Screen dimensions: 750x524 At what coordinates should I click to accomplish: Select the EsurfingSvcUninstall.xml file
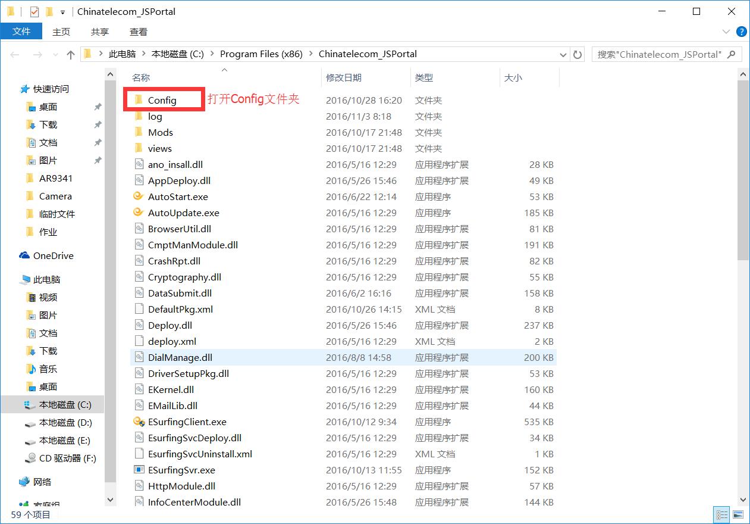tap(200, 454)
